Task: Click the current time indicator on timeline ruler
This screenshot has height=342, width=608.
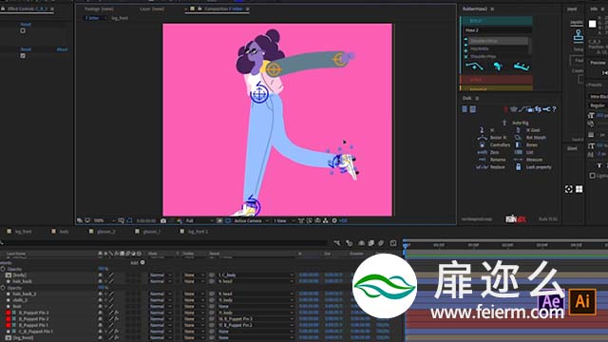Action: (406, 246)
